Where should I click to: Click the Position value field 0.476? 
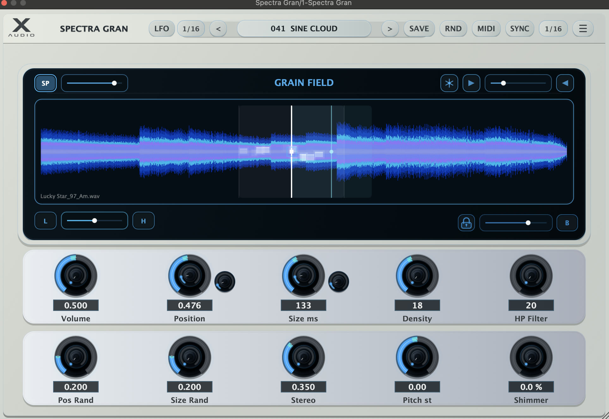[190, 305]
